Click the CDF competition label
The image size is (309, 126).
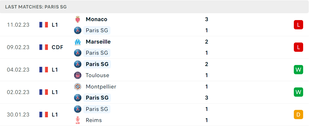click(x=57, y=47)
